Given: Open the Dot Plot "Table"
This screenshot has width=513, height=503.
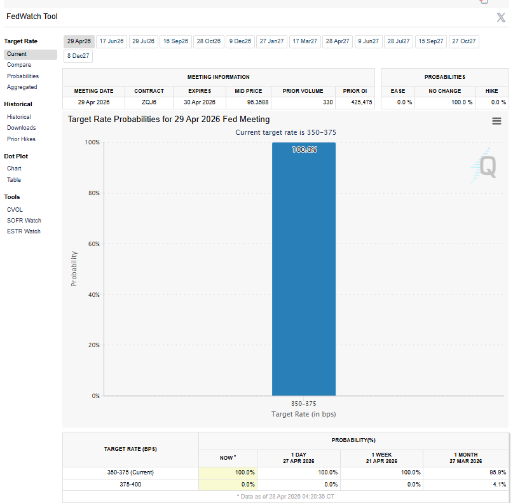Looking at the screenshot, I should point(13,179).
